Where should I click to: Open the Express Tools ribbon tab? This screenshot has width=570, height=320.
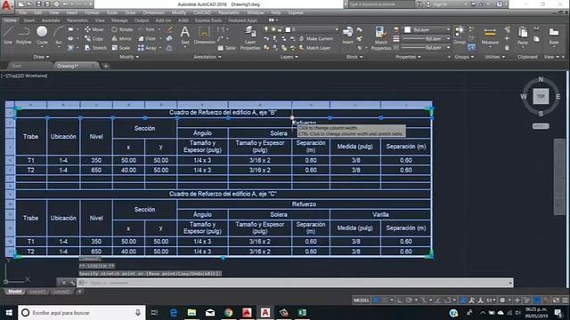click(x=208, y=20)
